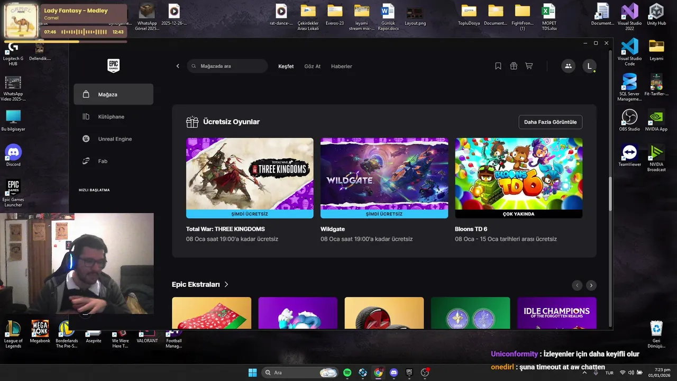This screenshot has height=381, width=677.
Task: Click the taskbar Ara search box
Action: [x=299, y=373]
